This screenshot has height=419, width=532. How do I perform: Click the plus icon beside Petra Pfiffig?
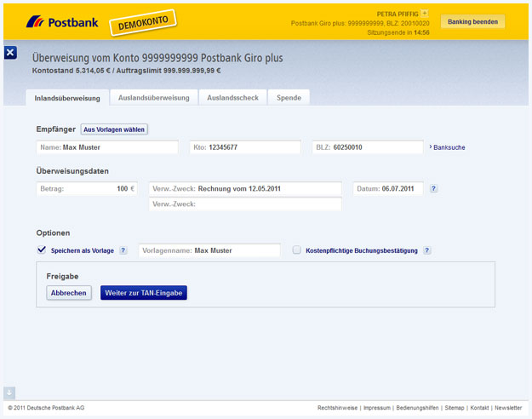pos(425,14)
